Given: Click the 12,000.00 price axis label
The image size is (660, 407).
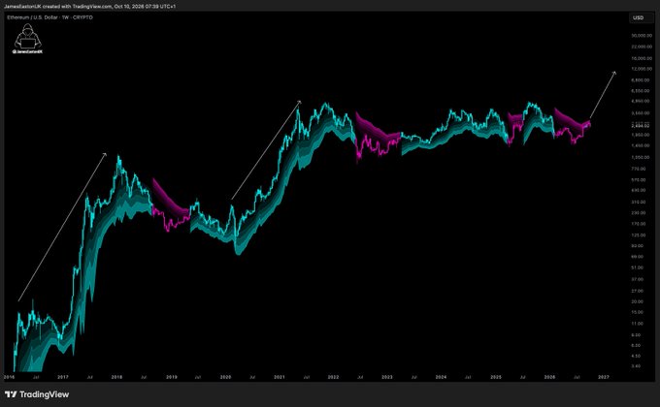Looking at the screenshot, I should coord(641,69).
